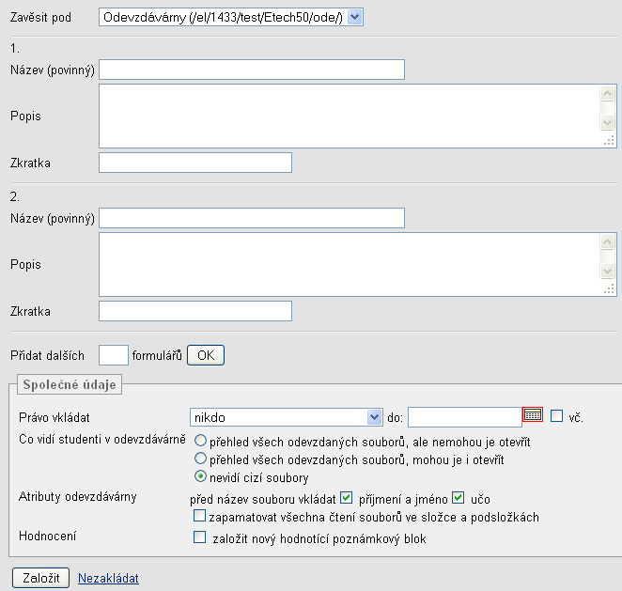The width and height of the screenshot is (622, 591).
Task: Select nevidí cizí soubory radio option
Action: click(201, 476)
